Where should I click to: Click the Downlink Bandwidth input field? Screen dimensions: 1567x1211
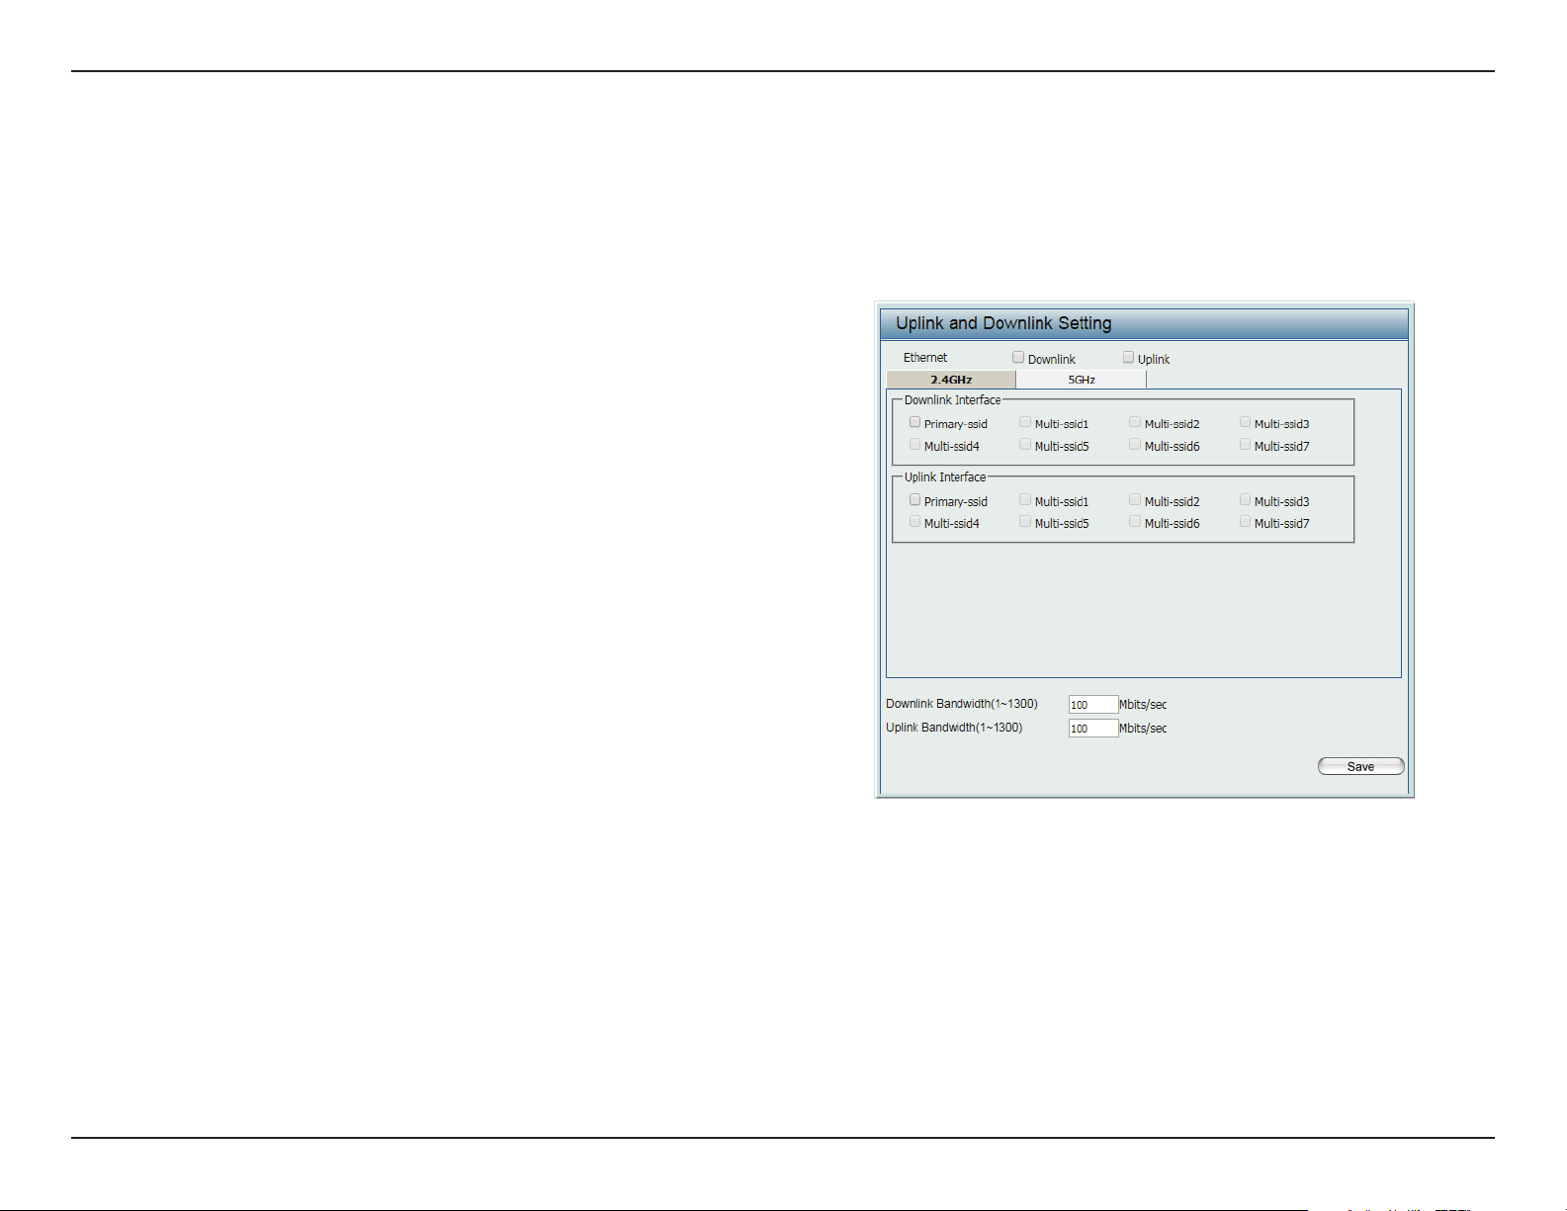click(1093, 705)
